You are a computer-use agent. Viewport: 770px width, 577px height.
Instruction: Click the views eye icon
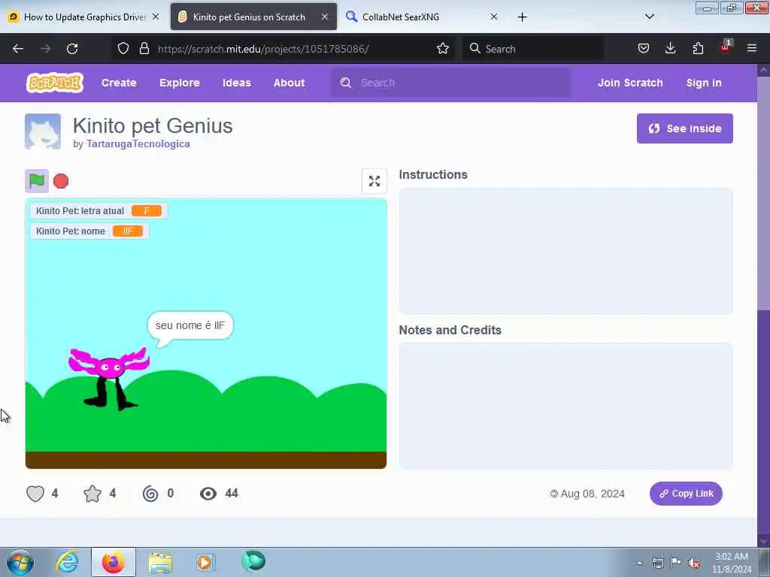pos(208,493)
